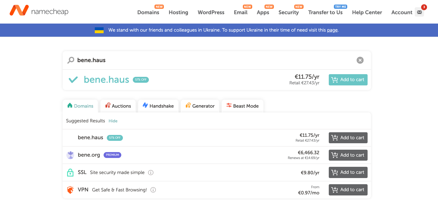Open the Apps menu
This screenshot has width=438, height=200.
[263, 12]
